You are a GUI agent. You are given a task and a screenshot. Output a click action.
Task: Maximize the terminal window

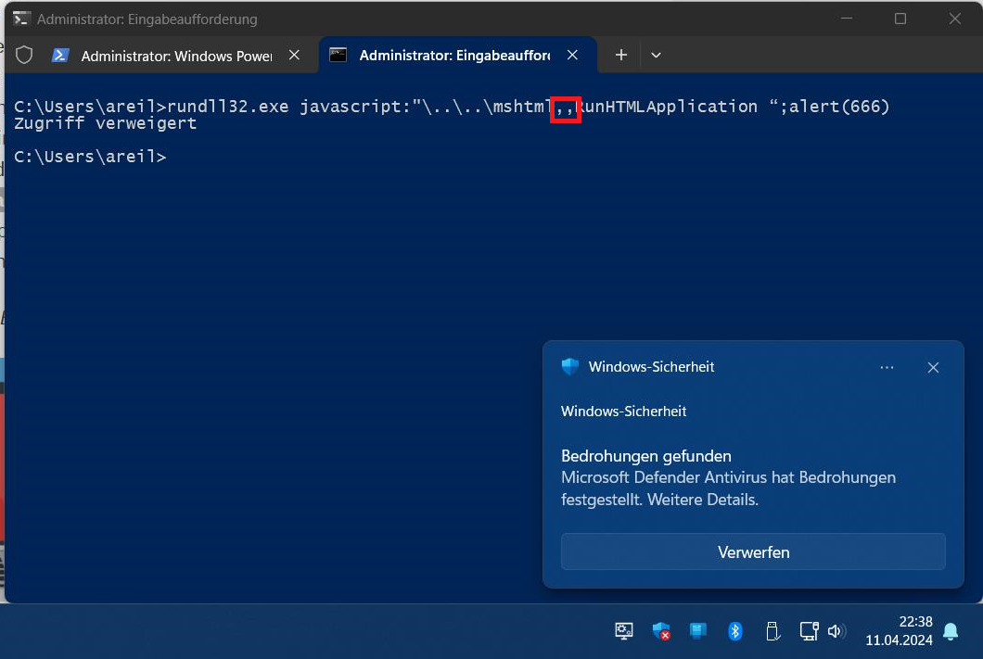(900, 19)
